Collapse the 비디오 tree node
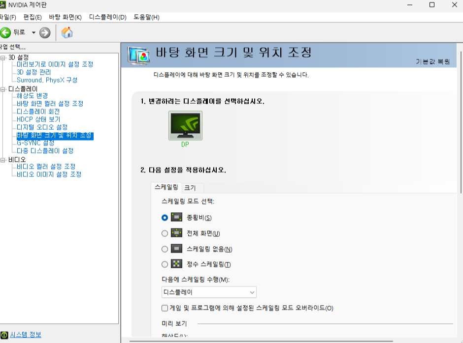The image size is (463, 343). coord(2,160)
